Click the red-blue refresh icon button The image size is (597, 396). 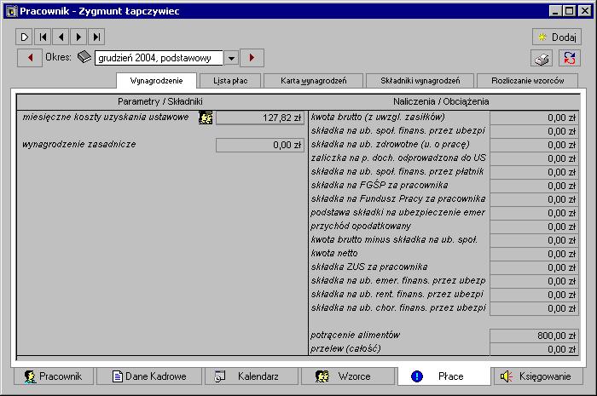coord(570,59)
